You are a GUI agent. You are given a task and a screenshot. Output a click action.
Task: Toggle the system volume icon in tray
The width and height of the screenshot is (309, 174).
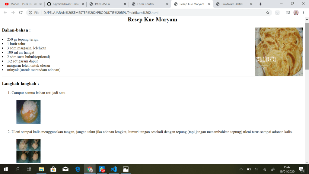coord(256,169)
